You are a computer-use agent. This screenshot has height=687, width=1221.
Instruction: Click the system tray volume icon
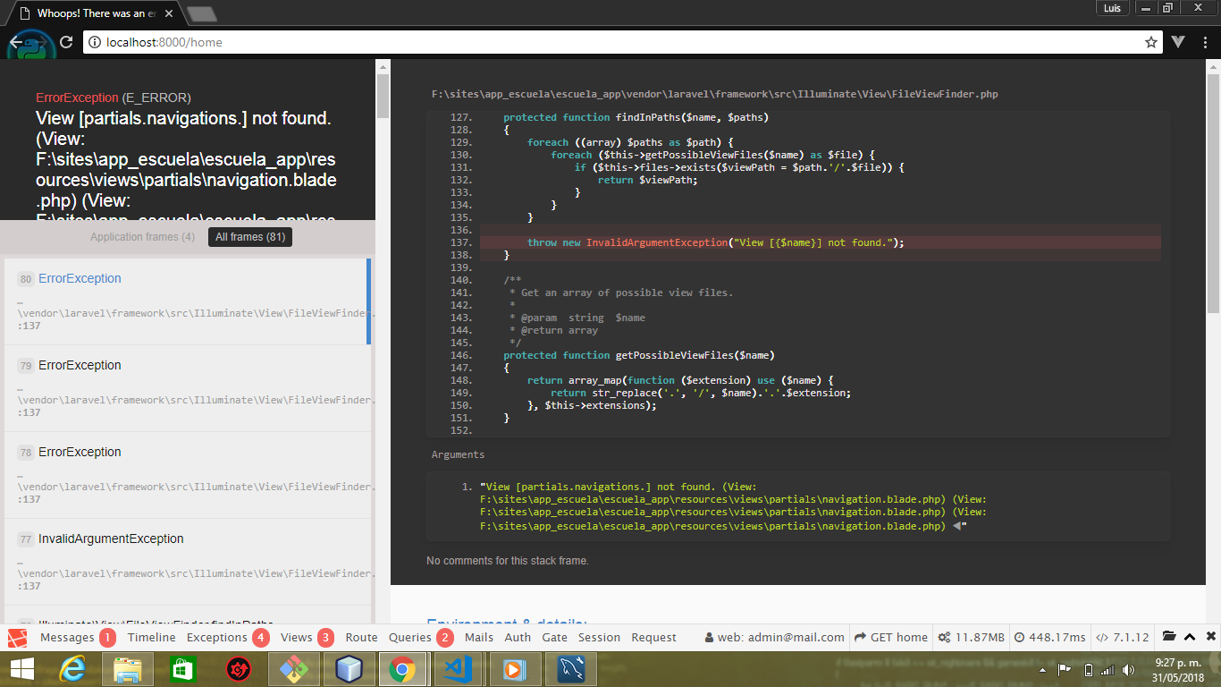pyautogui.click(x=1129, y=670)
